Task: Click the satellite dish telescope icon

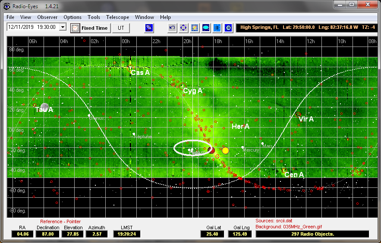Action: [149, 28]
